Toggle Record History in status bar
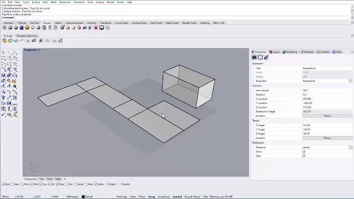 click(x=192, y=197)
